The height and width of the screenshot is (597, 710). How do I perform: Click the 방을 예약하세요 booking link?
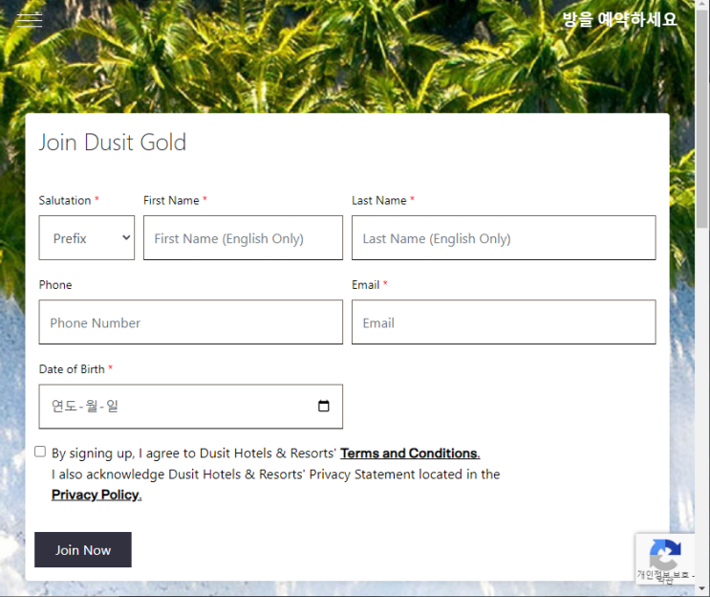(619, 19)
